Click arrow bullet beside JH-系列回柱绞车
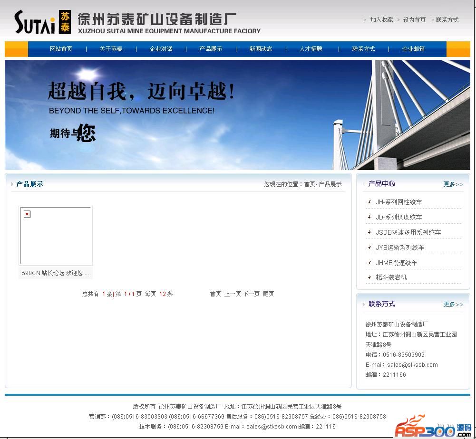 coord(369,202)
